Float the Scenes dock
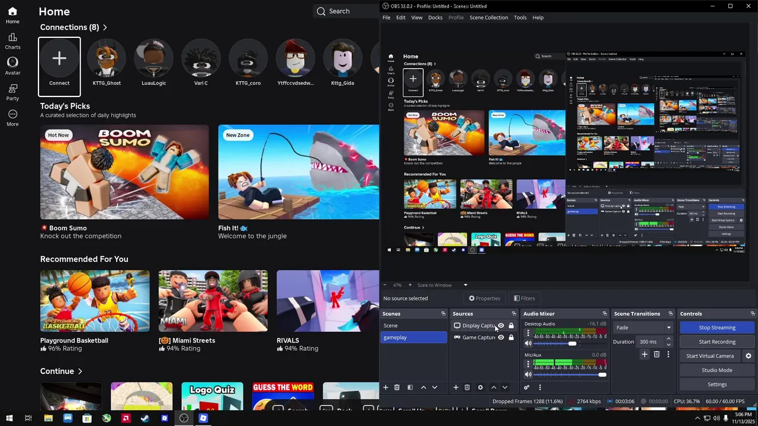The image size is (758, 426). click(x=443, y=314)
